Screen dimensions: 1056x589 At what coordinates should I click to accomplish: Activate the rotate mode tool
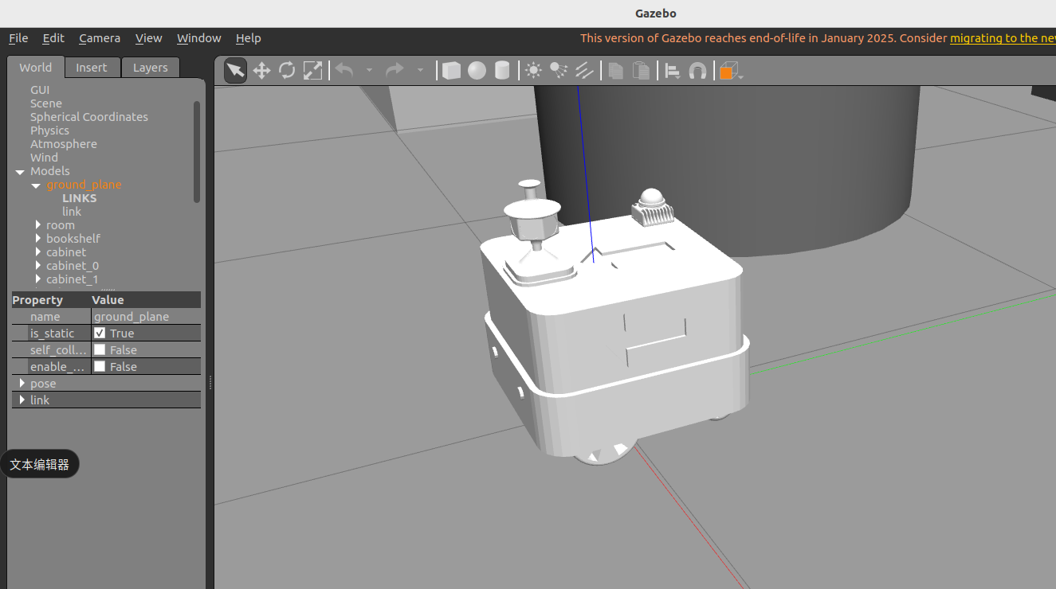pos(287,71)
